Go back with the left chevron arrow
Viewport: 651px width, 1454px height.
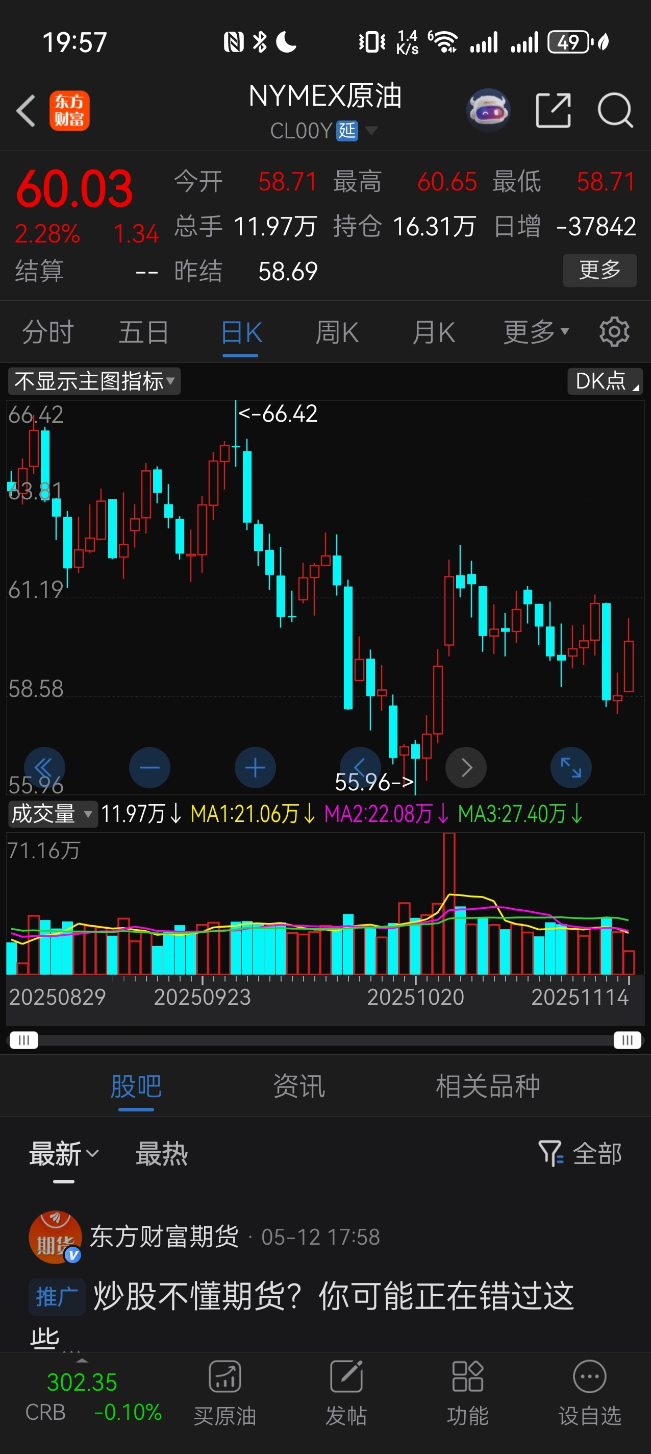coord(26,111)
